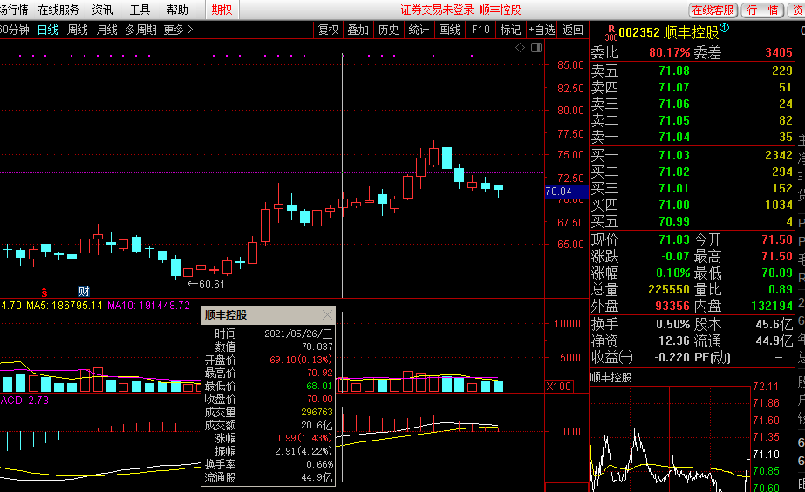The height and width of the screenshot is (492, 805).
Task: Expand the 更多 period options
Action: [x=178, y=30]
